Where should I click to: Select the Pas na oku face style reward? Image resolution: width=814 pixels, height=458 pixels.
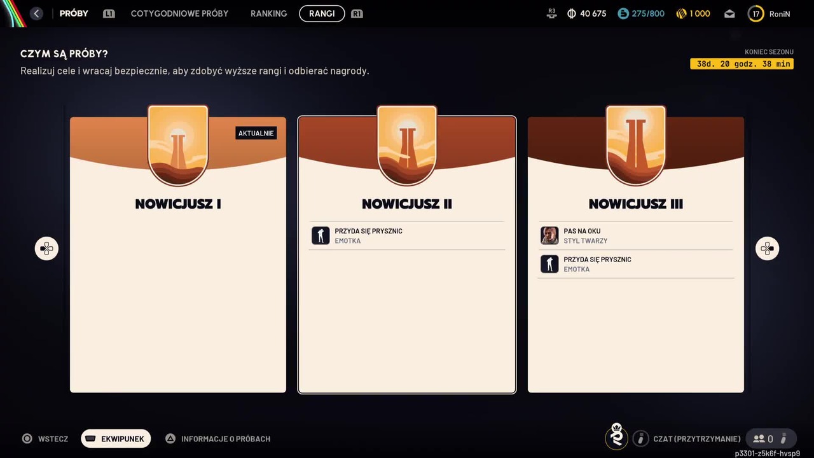click(x=636, y=235)
